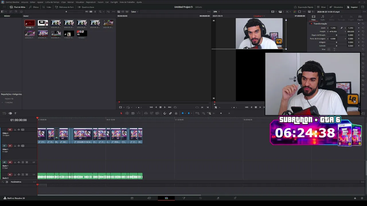Reset the Posição parameter
Screen dimensions: 367x206
(x=363, y=31)
